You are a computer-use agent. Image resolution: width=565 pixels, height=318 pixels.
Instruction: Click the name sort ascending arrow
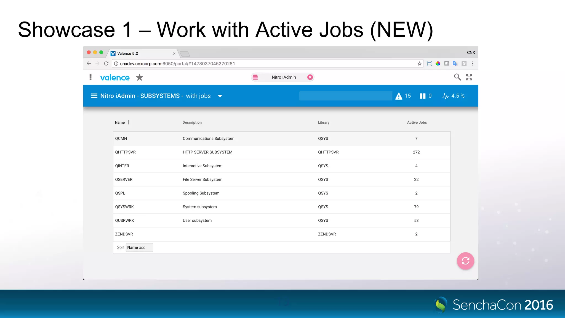[129, 122]
